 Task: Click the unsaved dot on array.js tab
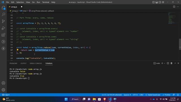pos(21,7)
